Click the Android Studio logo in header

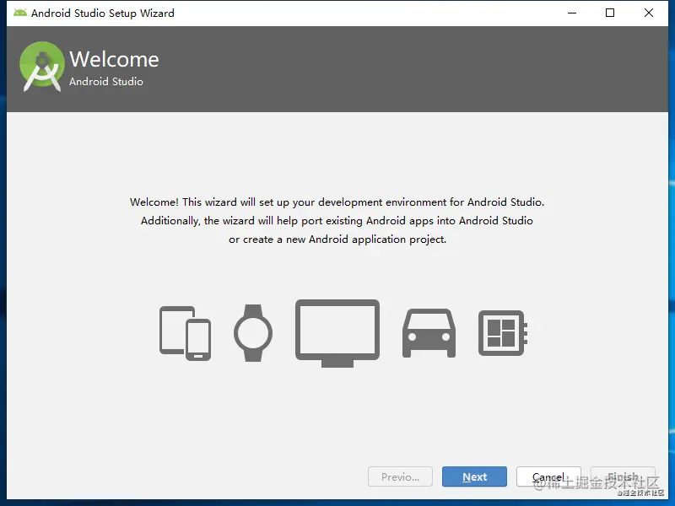(x=41, y=67)
